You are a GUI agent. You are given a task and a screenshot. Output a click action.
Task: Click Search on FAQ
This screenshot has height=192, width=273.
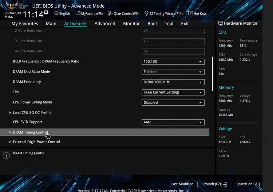point(248,184)
